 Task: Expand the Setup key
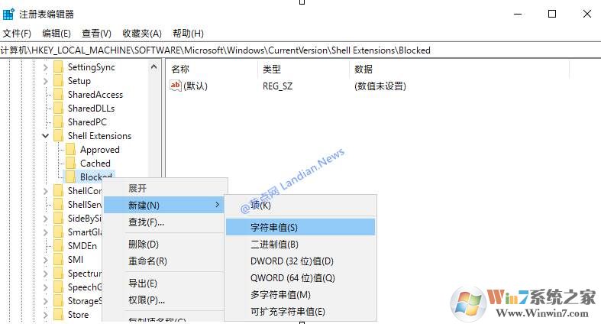[x=46, y=81]
